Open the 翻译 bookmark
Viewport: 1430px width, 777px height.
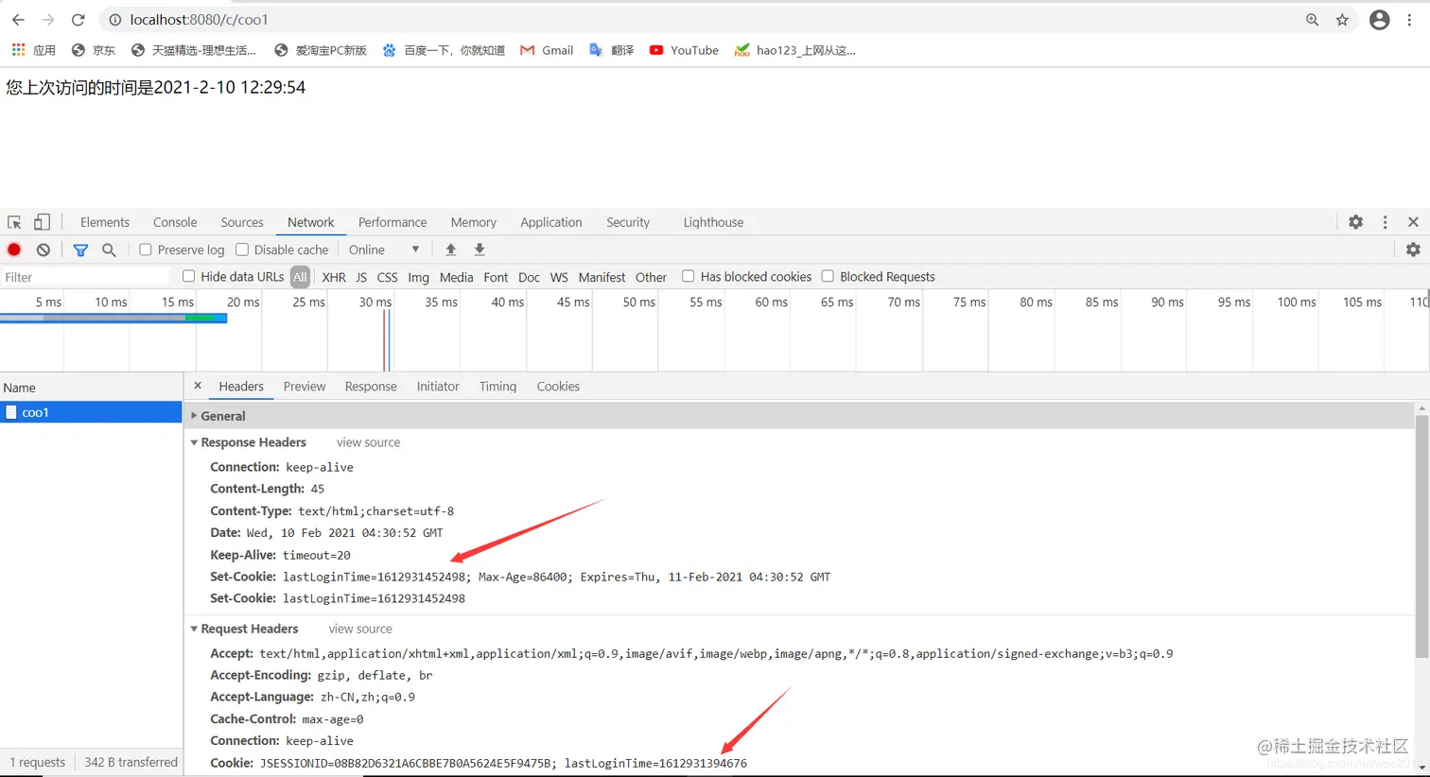point(611,50)
